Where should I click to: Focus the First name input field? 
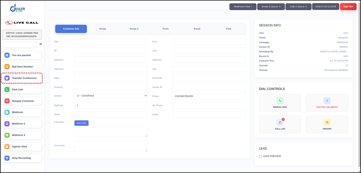pos(209,41)
